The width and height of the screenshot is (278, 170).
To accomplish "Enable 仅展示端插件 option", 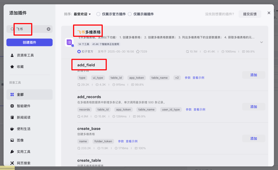I will (x=130, y=14).
